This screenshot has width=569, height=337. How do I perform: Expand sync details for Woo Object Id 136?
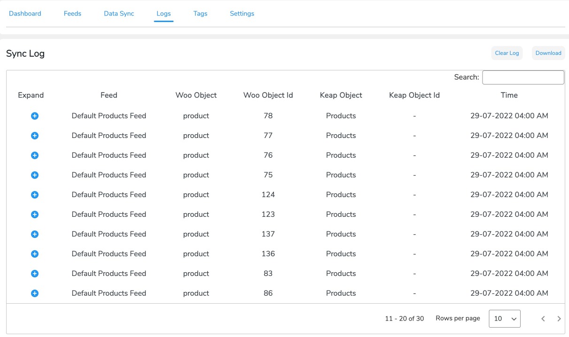34,253
